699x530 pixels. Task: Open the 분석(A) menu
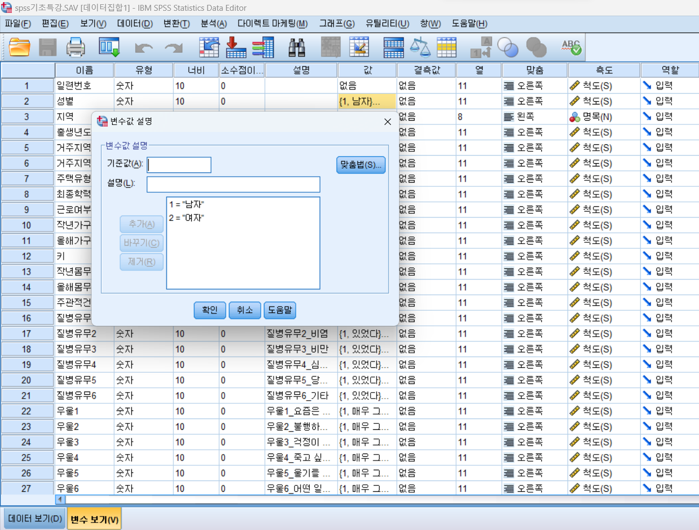[213, 24]
